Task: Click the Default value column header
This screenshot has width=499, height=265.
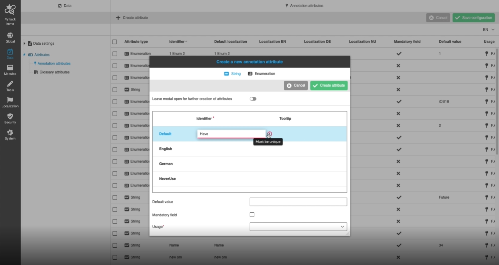Action: coord(450,42)
